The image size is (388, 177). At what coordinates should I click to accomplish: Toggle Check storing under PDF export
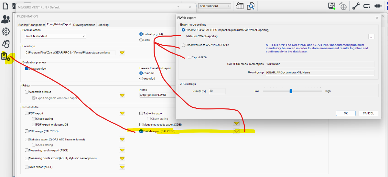[34, 119]
